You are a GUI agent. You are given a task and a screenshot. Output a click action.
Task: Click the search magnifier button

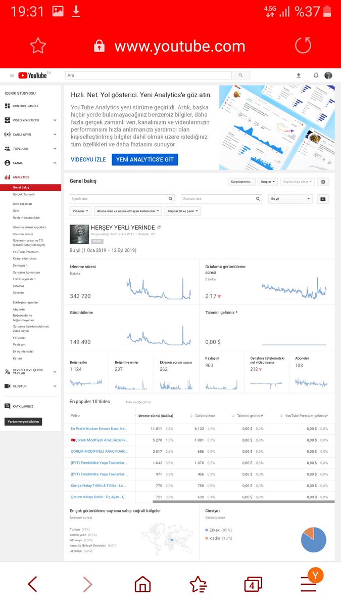point(240,75)
